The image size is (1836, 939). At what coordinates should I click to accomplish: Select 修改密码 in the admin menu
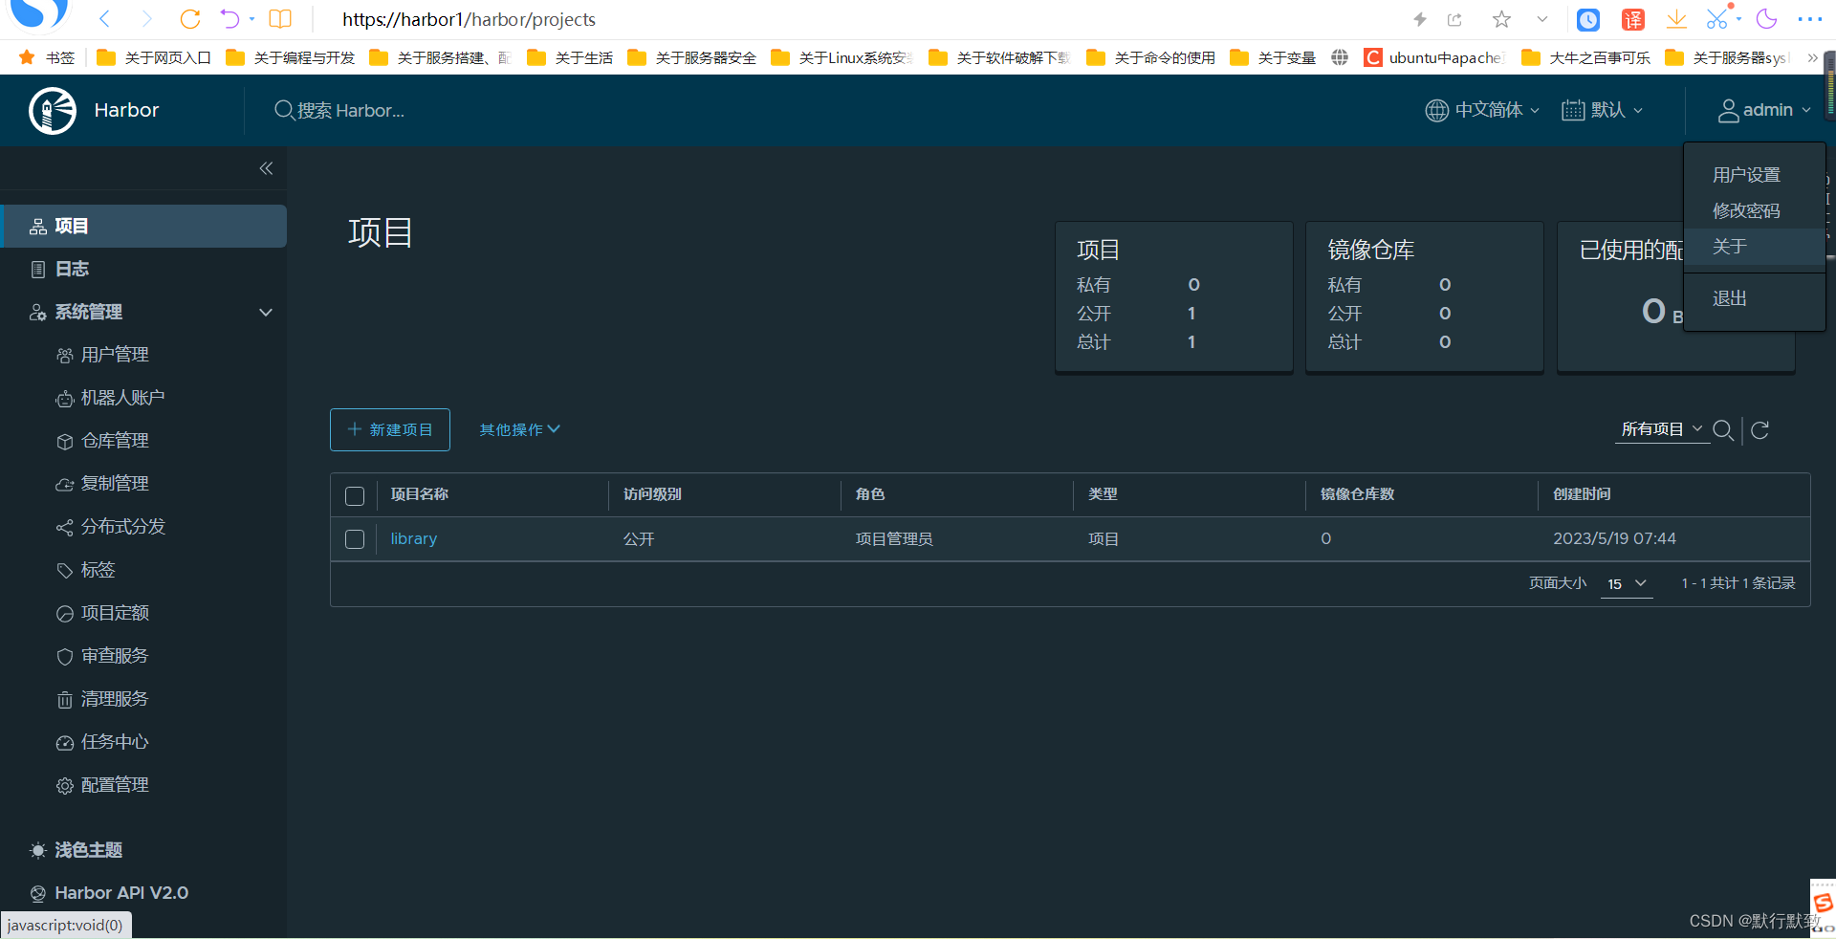[1746, 210]
